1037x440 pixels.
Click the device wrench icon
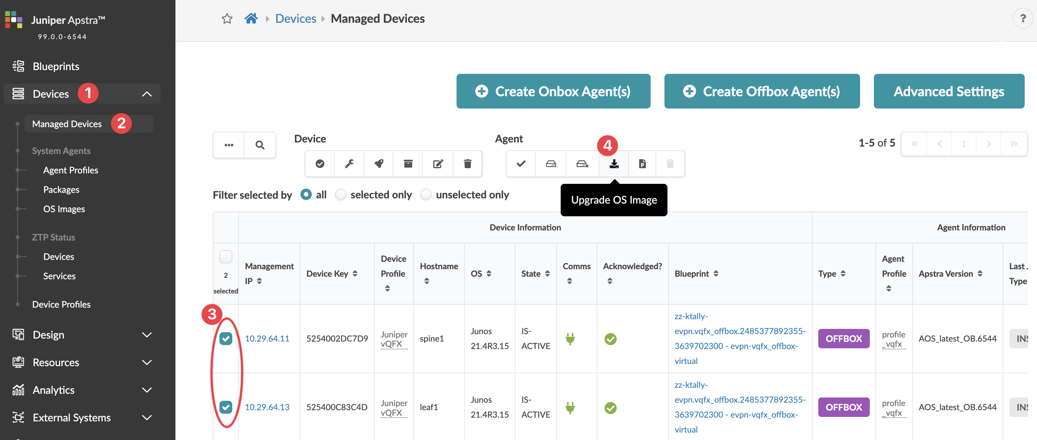349,164
